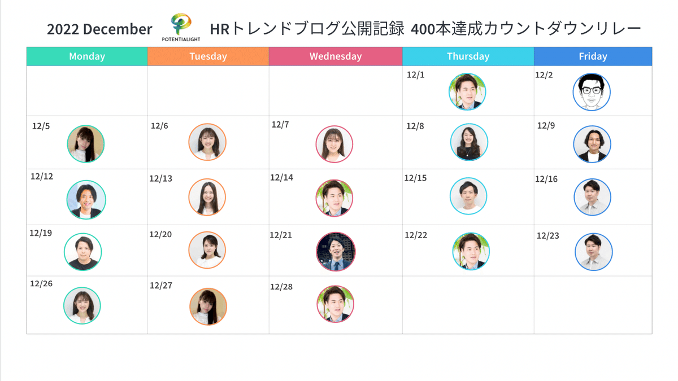This screenshot has height=381, width=678.
Task: Click the Potentialight logo in header
Action: click(x=181, y=28)
